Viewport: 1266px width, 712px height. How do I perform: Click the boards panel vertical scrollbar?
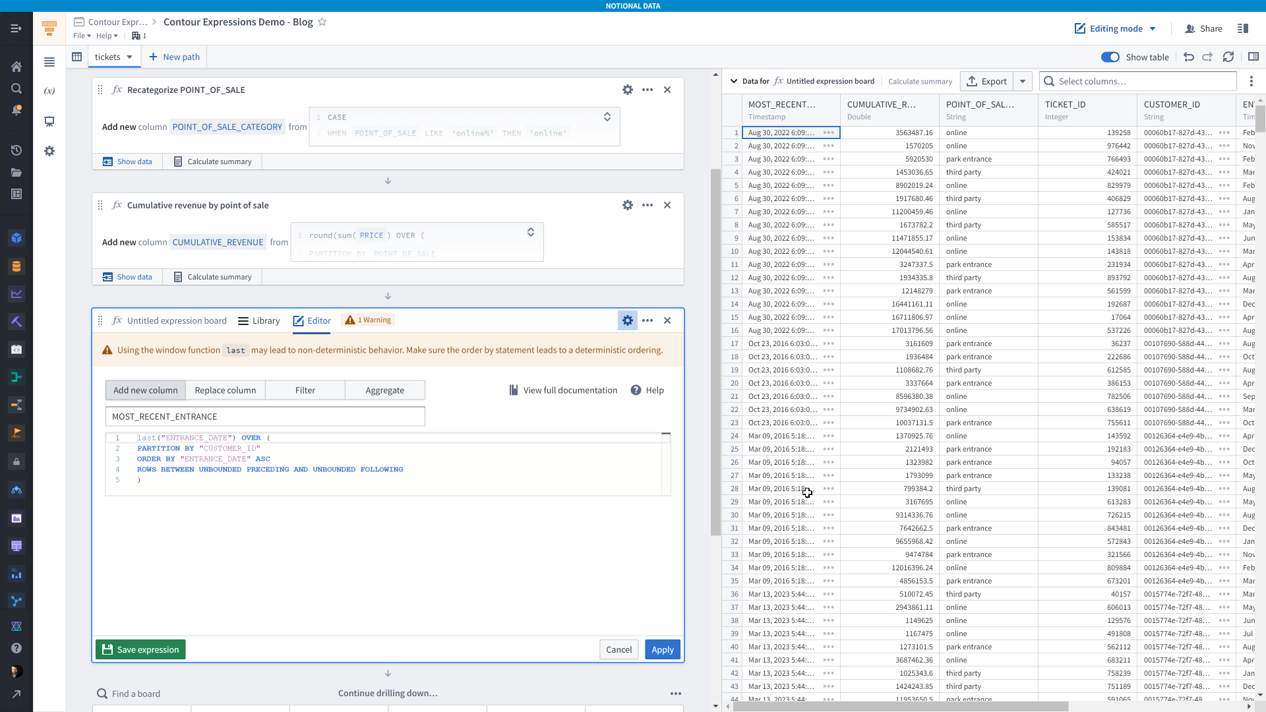click(715, 353)
